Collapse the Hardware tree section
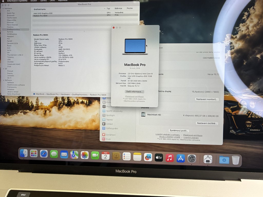The width and height of the screenshot is (263, 197). pos(3,8)
